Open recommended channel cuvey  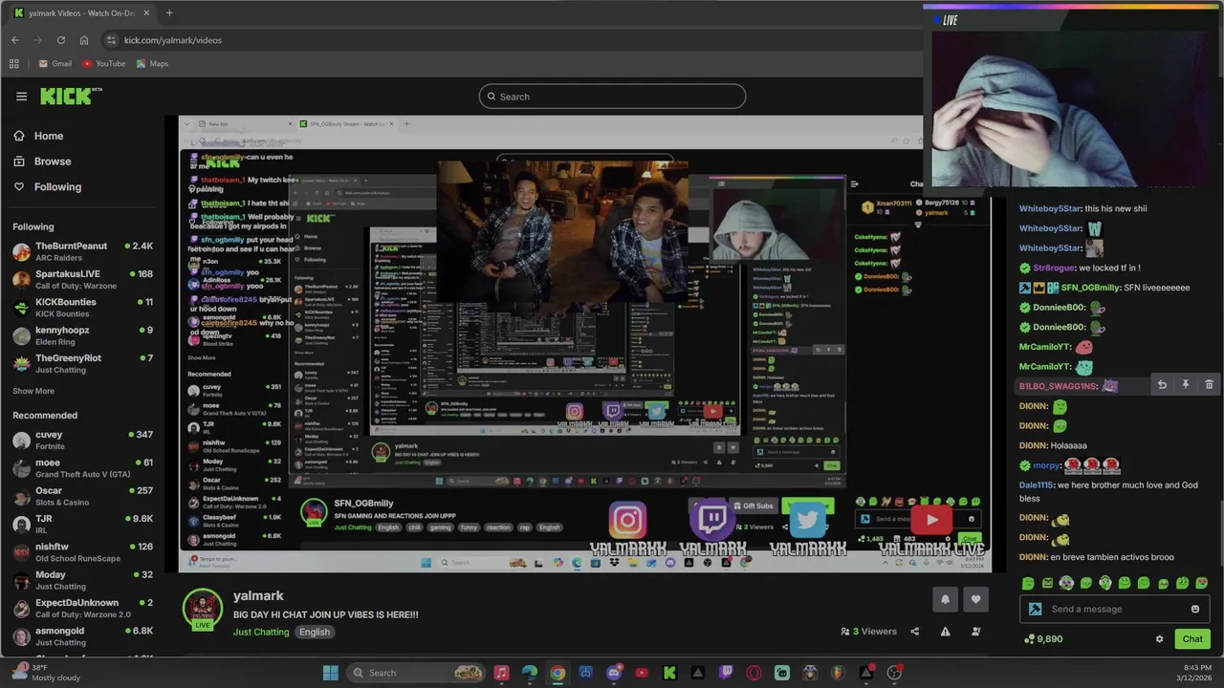pos(82,440)
